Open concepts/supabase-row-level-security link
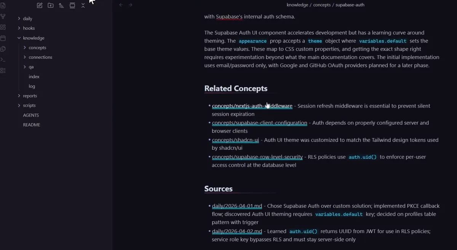This screenshot has height=250, width=457. click(257, 157)
